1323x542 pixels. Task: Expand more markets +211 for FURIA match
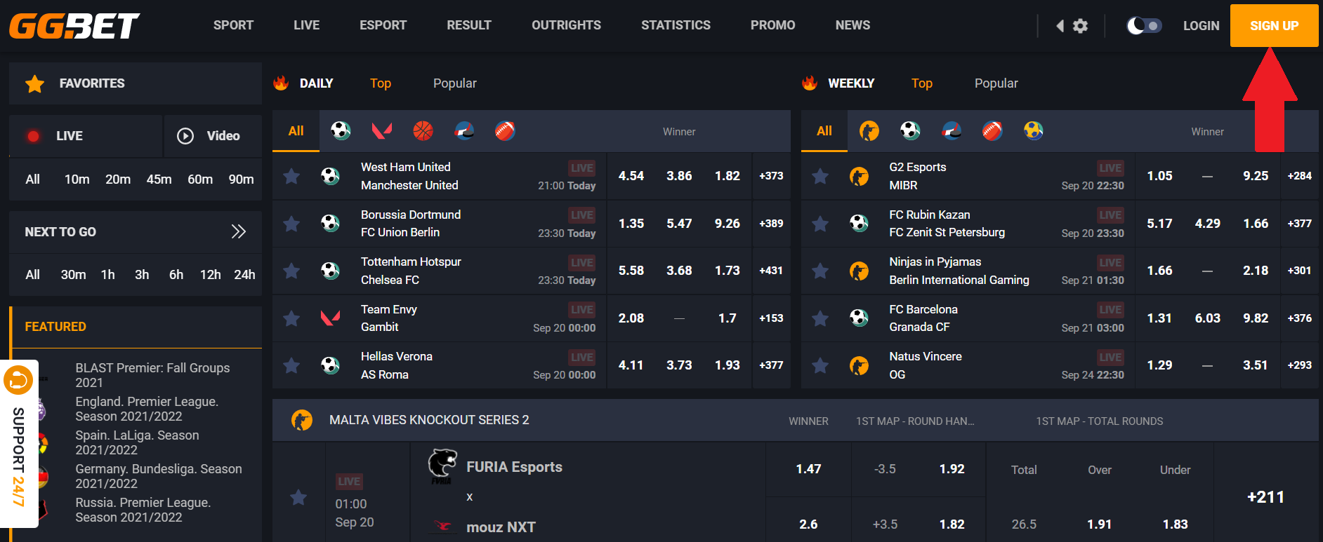(x=1266, y=497)
